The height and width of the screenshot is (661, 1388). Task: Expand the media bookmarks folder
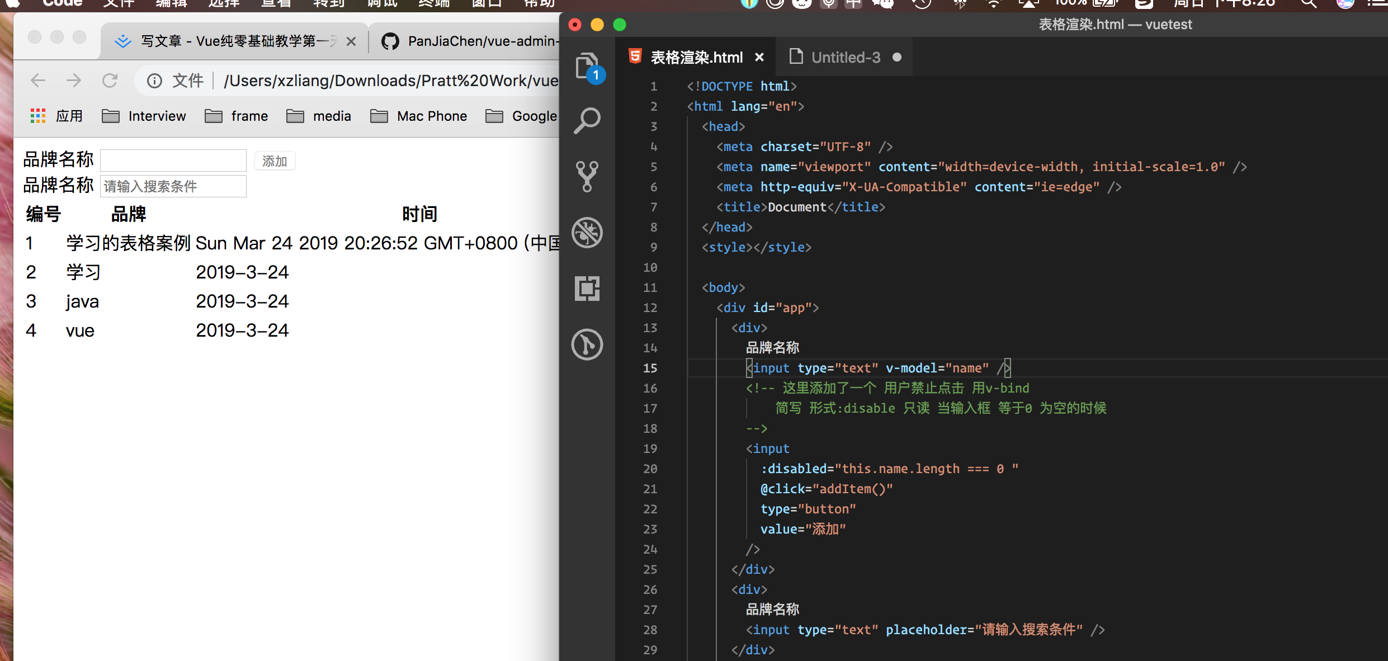[319, 116]
